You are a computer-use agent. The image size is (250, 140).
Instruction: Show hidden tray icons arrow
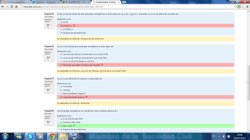[x=219, y=136]
